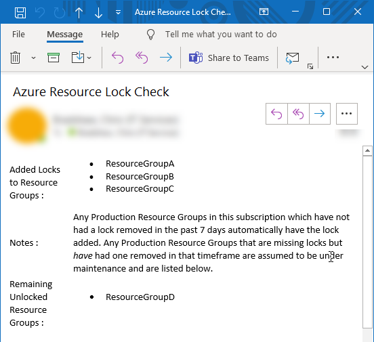Open the File menu

pos(18,35)
